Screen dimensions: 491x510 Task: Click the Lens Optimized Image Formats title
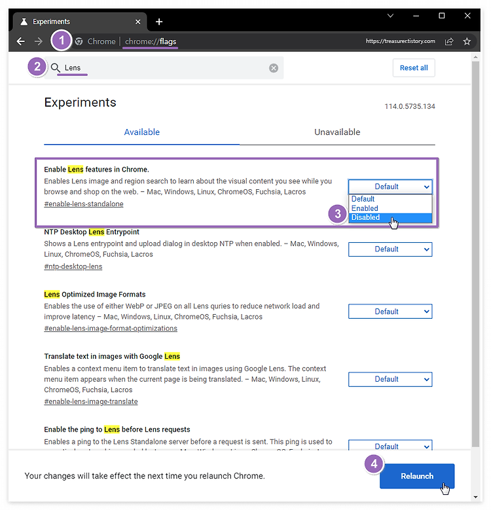[95, 295]
